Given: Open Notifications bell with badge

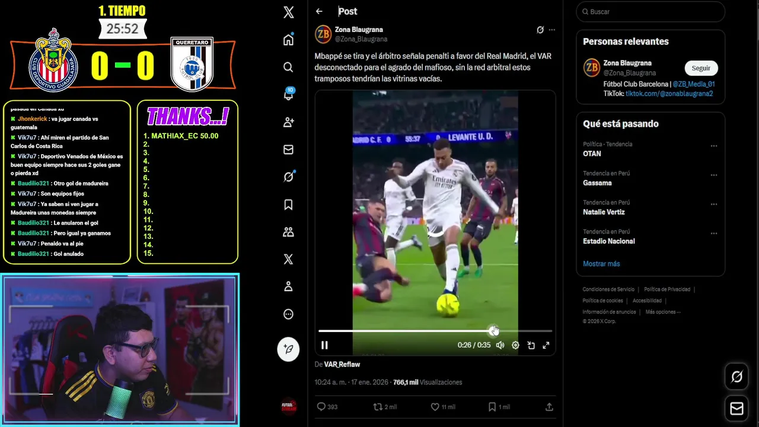Looking at the screenshot, I should (288, 94).
